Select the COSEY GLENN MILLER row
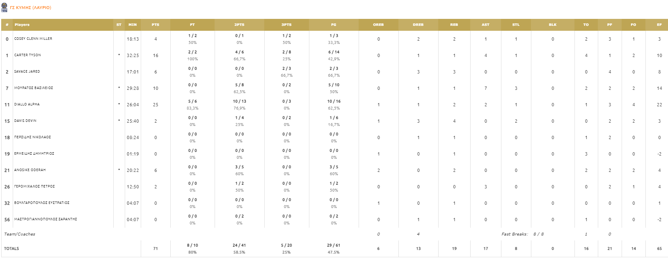The width and height of the screenshot is (668, 263). pyautogui.click(x=334, y=39)
